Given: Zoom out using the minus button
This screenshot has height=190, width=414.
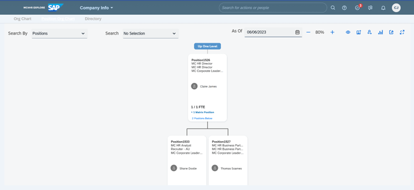Looking at the screenshot, I should (x=308, y=32).
